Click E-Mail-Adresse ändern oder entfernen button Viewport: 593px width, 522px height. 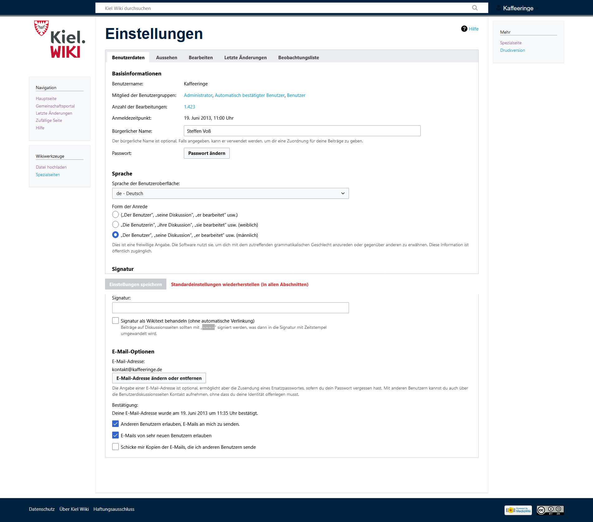tap(159, 378)
